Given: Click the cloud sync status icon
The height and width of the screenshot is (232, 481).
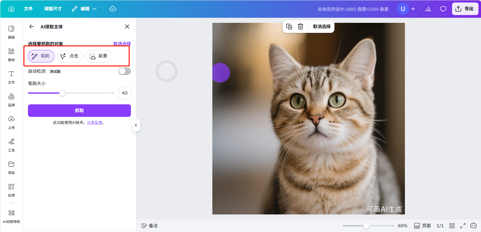Looking at the screenshot, I should pyautogui.click(x=113, y=9).
